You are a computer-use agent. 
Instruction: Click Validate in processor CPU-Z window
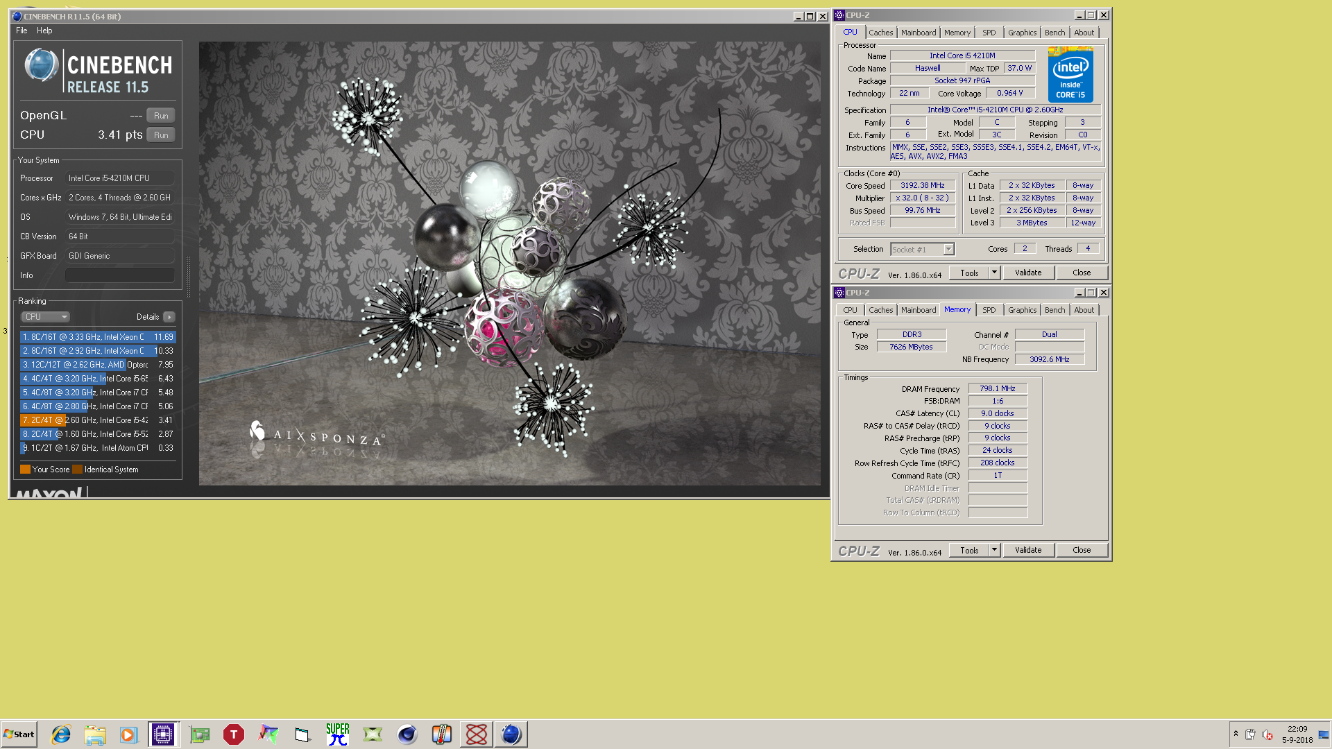[1028, 273]
